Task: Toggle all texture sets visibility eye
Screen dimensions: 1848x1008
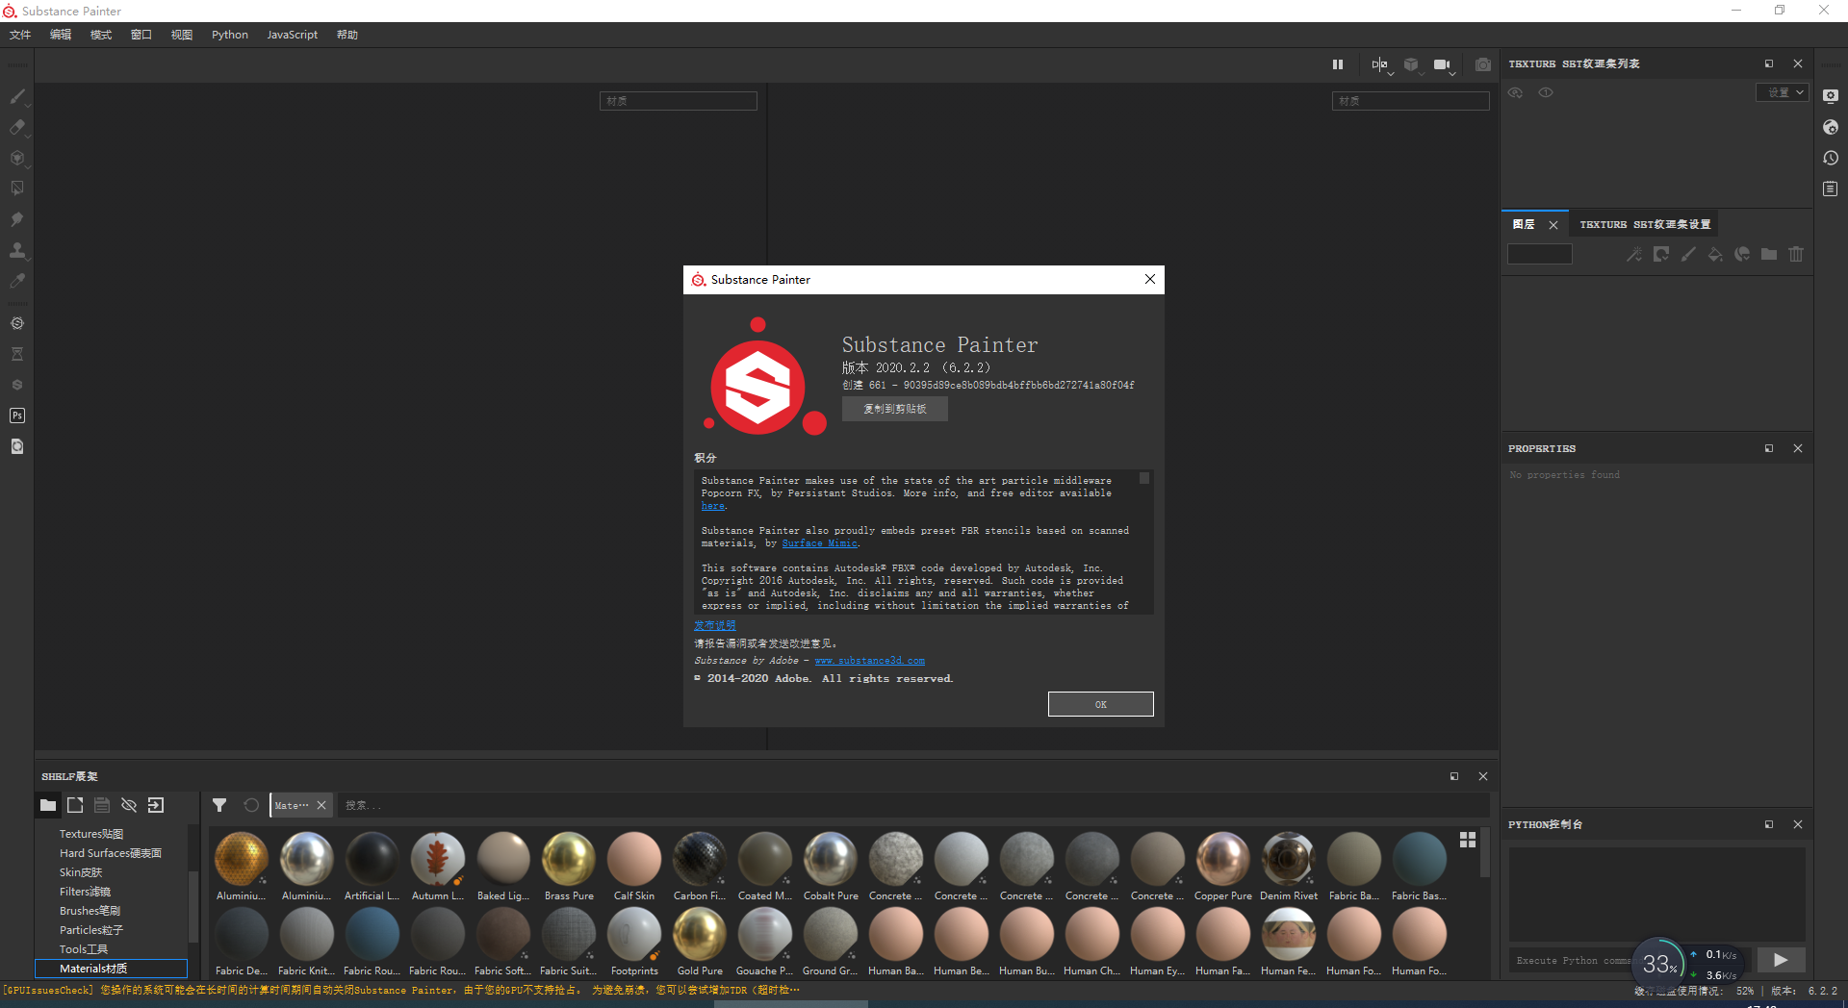Action: pos(1516,92)
